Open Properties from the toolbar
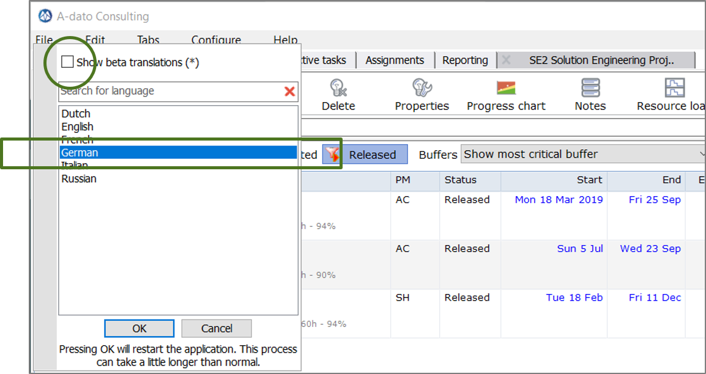Screen dimensions: 706x374 [422, 95]
